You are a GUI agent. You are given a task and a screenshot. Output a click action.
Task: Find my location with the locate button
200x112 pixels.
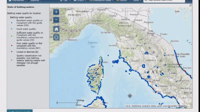56,37
